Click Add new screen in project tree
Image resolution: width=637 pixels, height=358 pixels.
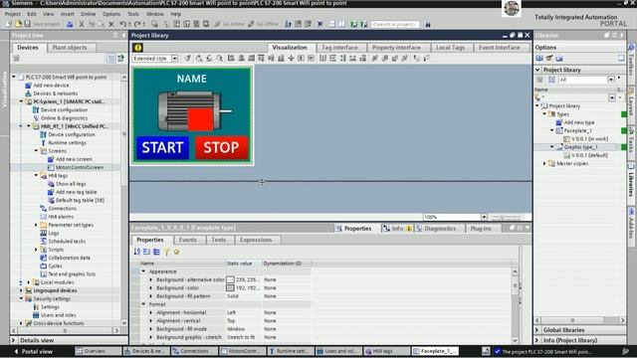tap(74, 159)
